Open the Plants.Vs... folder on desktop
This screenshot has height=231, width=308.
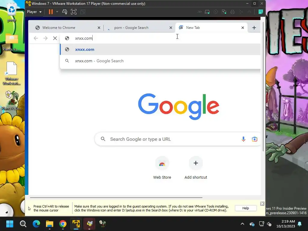coord(12,42)
